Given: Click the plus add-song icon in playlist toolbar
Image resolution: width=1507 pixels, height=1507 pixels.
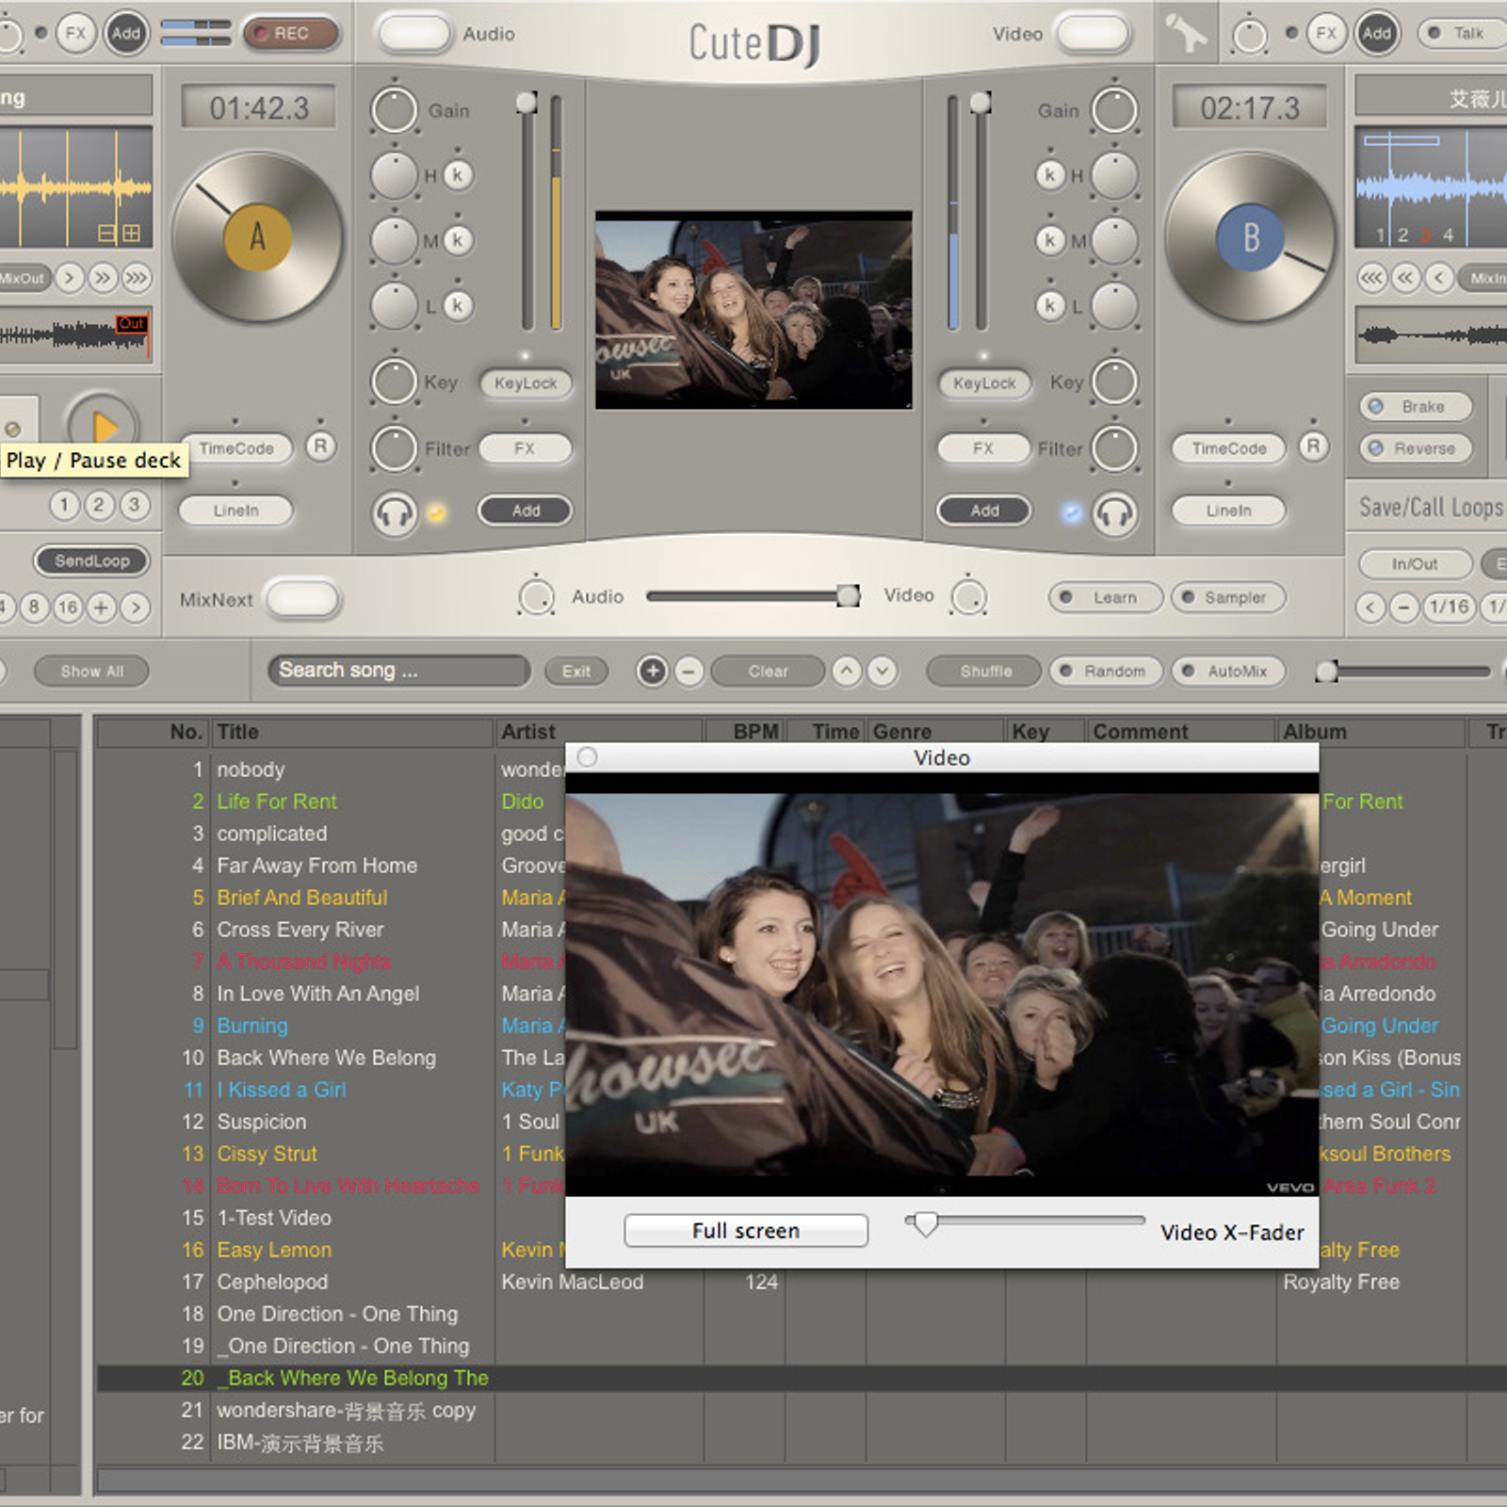Looking at the screenshot, I should coord(652,672).
